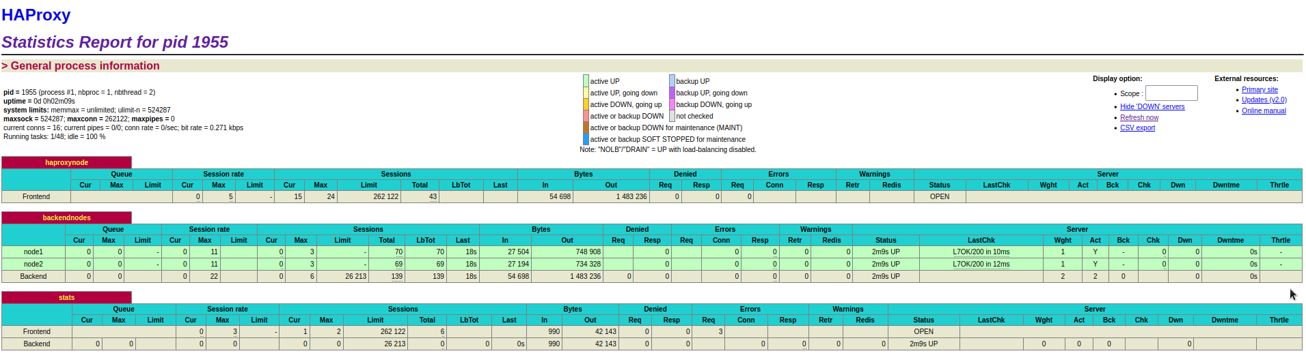Click the 'not checked' legend swatch
Image resolution: width=1306 pixels, height=362 pixels.
pos(672,116)
